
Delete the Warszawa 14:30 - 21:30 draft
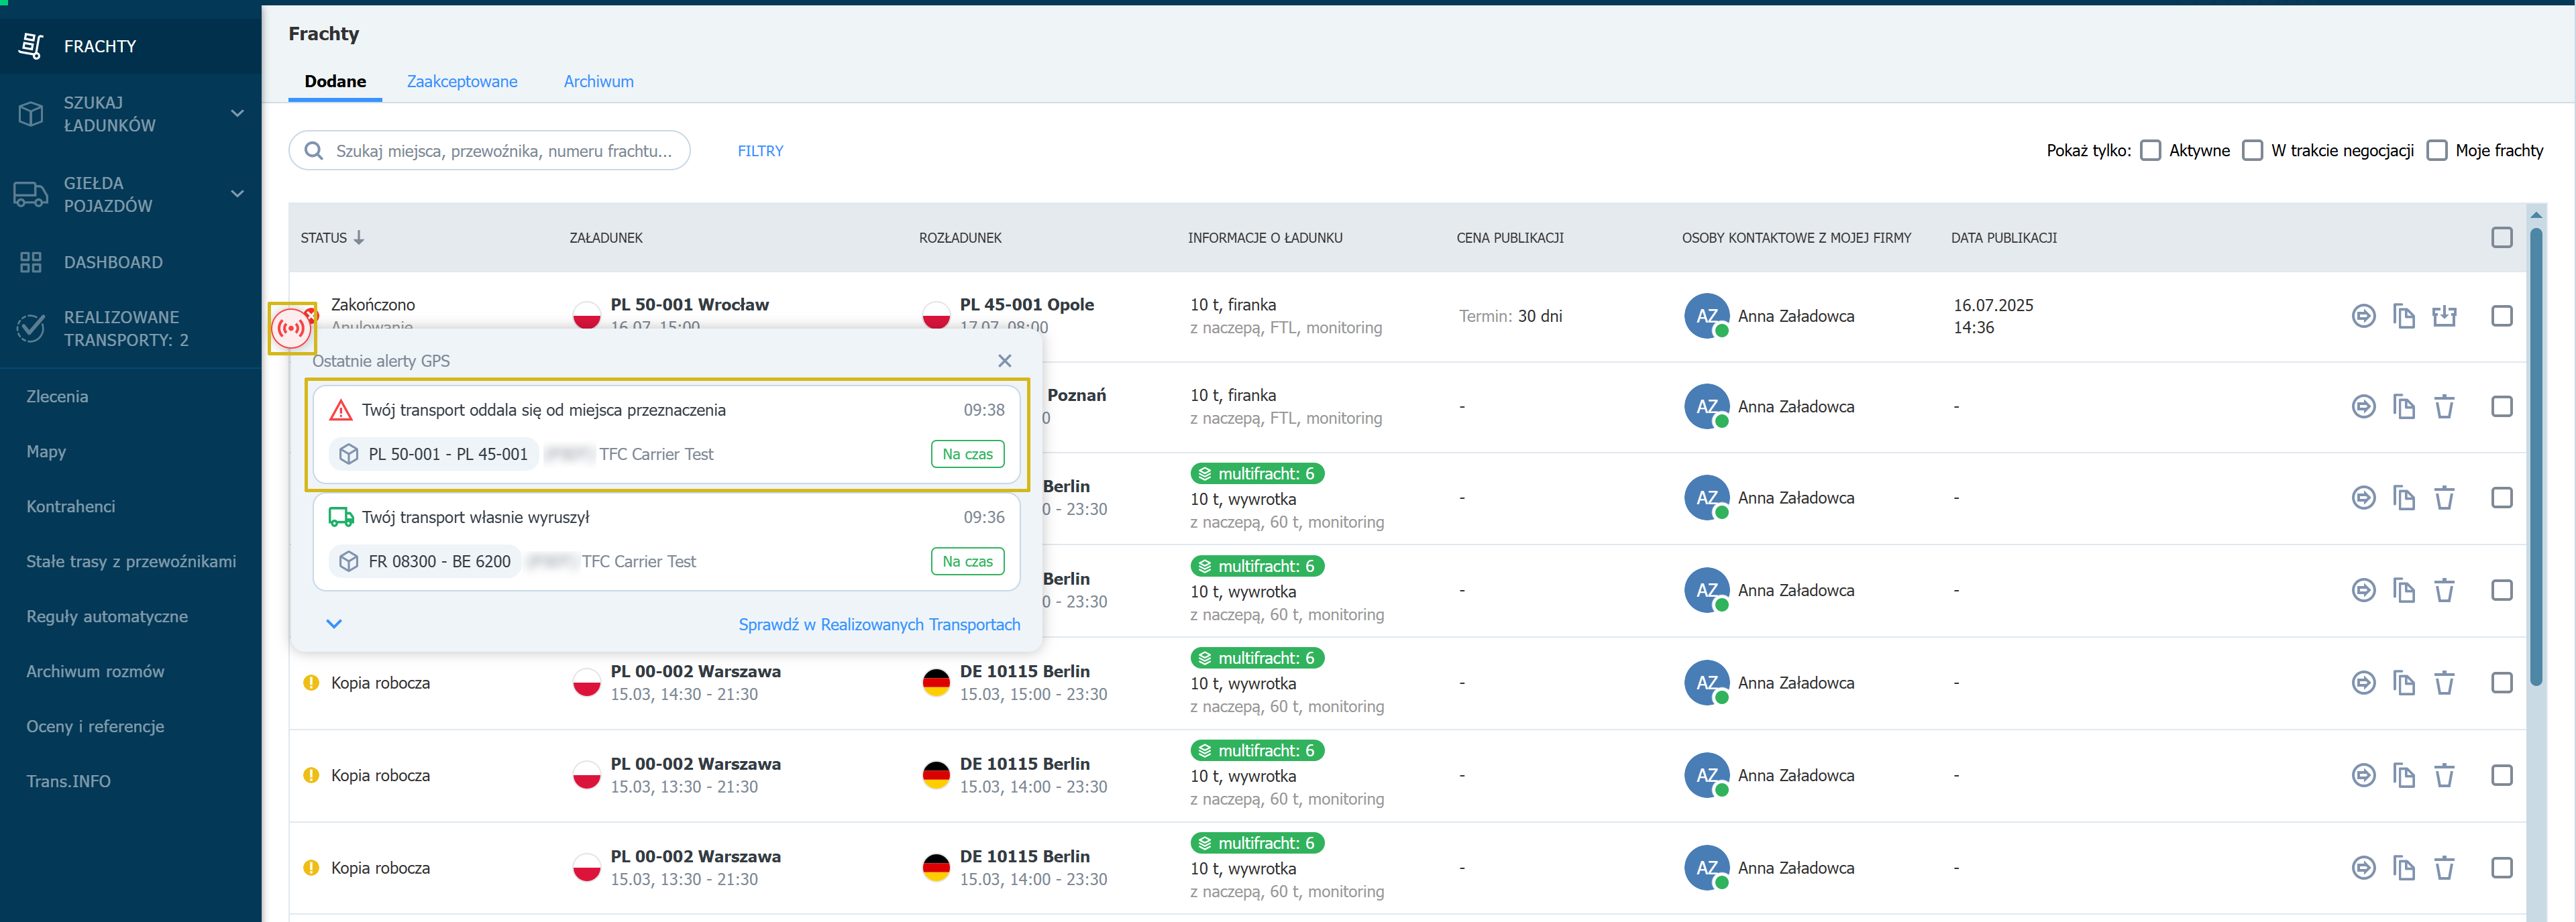click(2444, 683)
